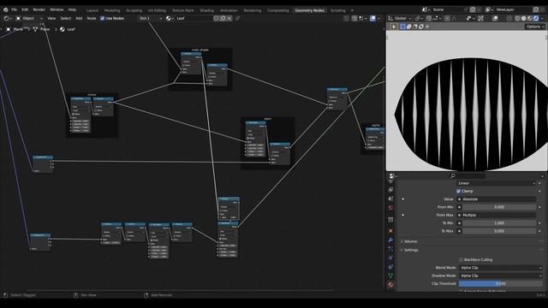Image resolution: width=548 pixels, height=308 pixels.
Task: Add a new workspace with plus button
Action: click(352, 10)
